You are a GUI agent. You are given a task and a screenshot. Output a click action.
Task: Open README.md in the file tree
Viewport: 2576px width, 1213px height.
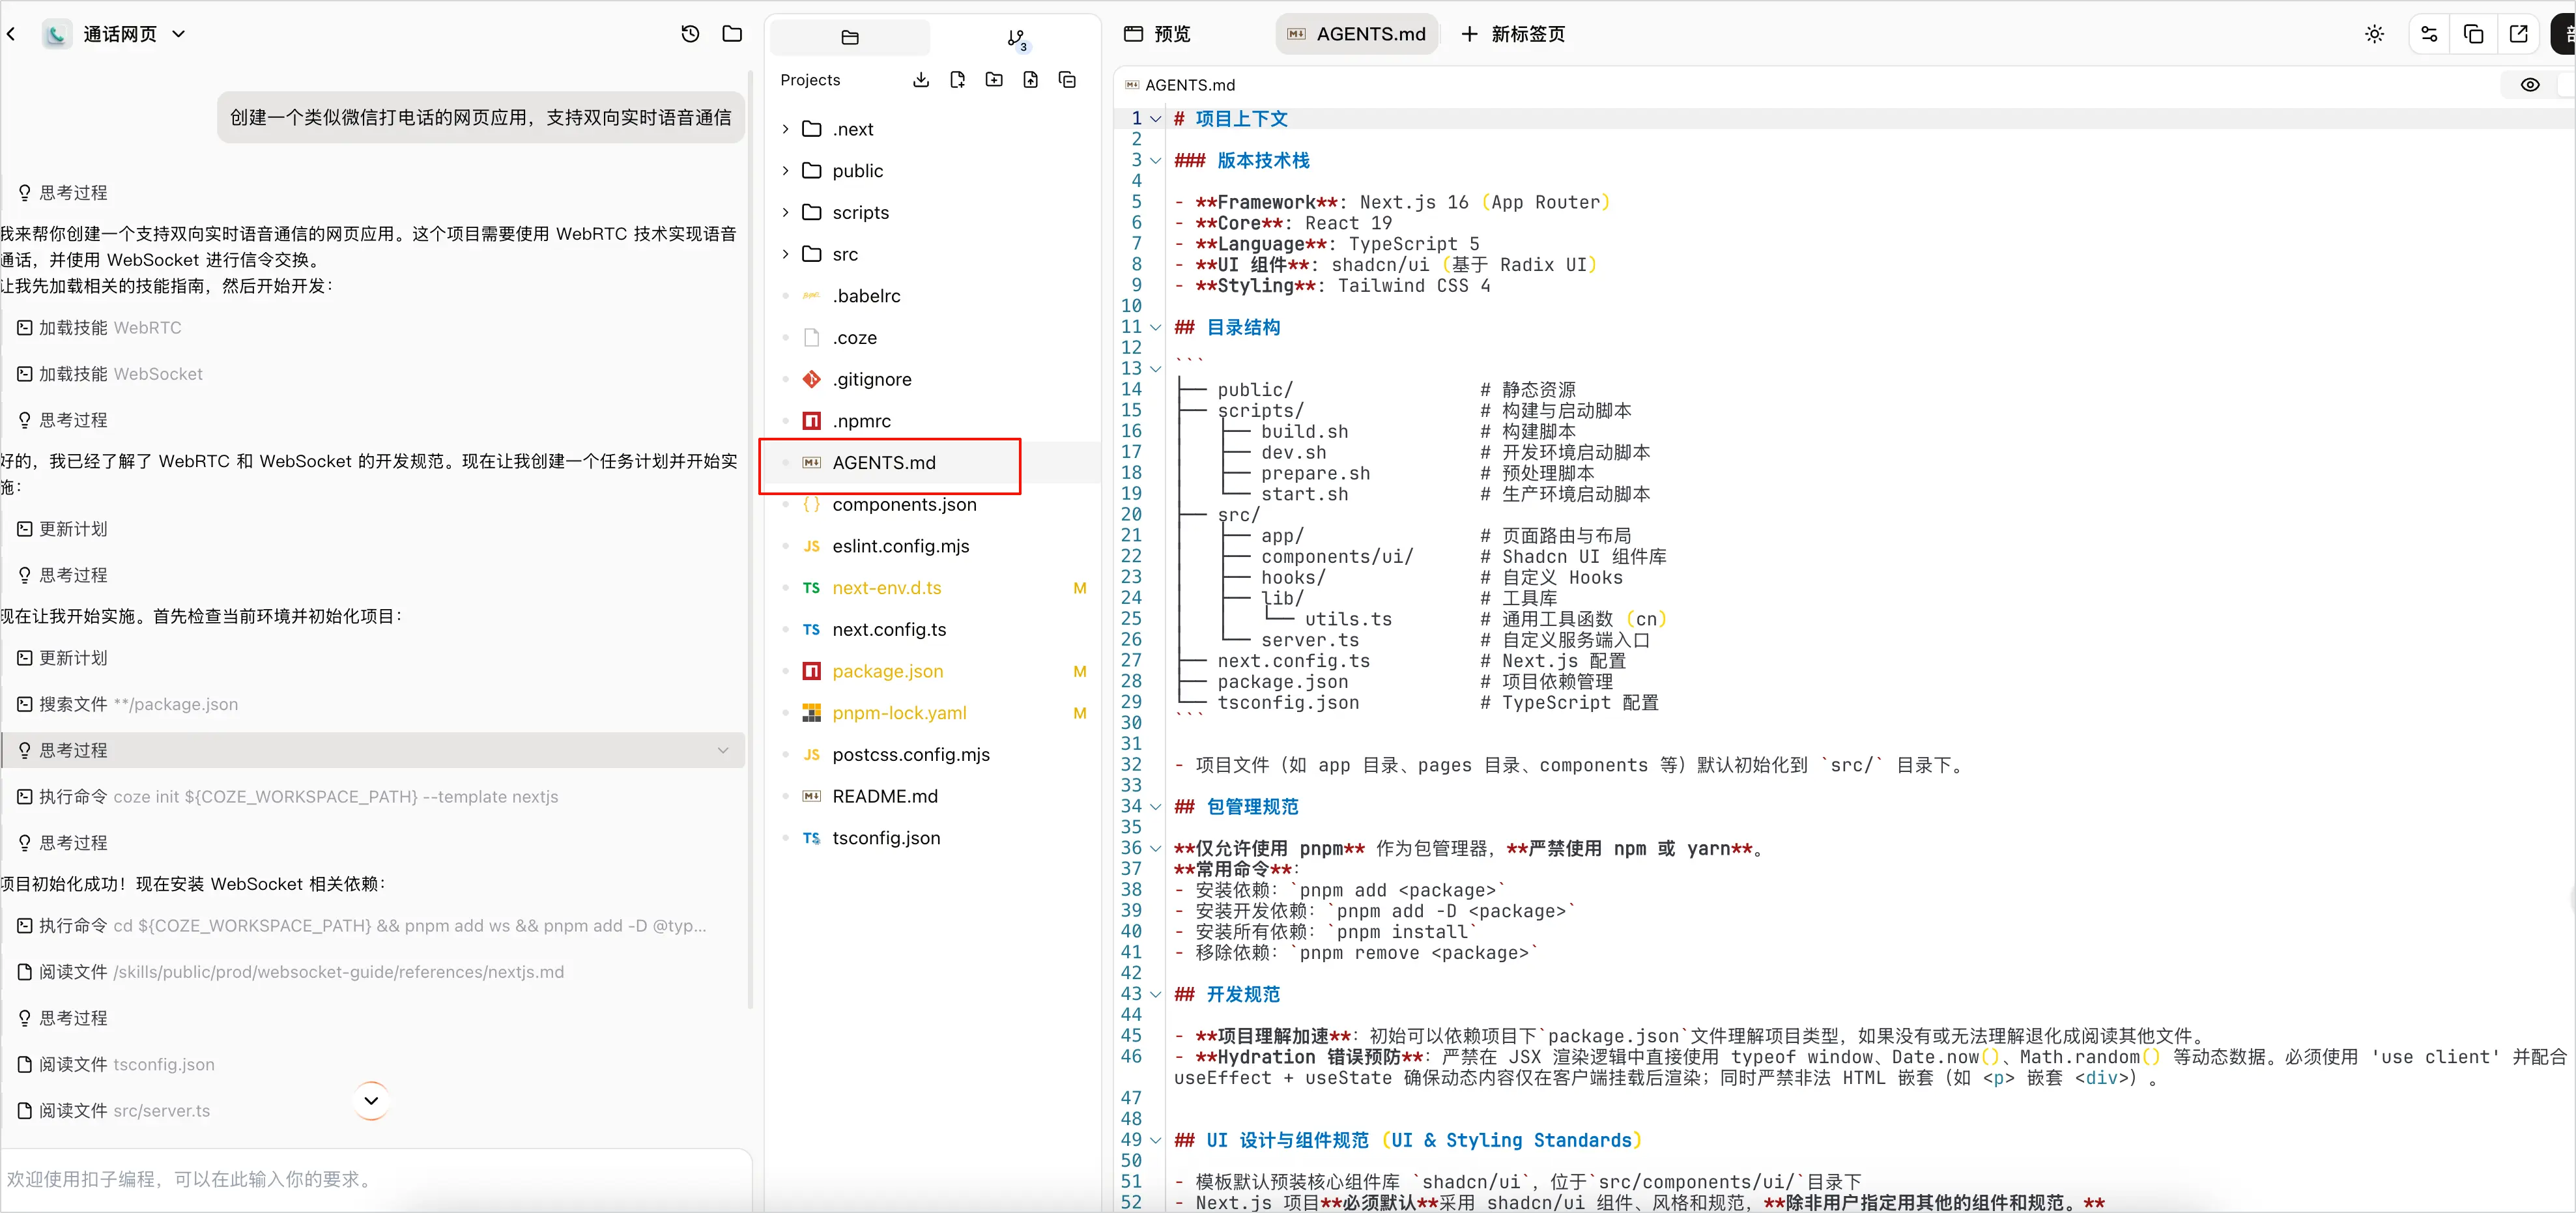932,796
